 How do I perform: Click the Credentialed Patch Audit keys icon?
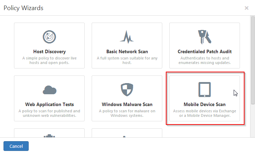click(x=204, y=37)
